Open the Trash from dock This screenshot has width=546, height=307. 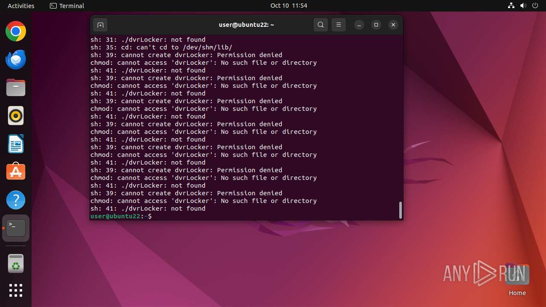[16, 264]
